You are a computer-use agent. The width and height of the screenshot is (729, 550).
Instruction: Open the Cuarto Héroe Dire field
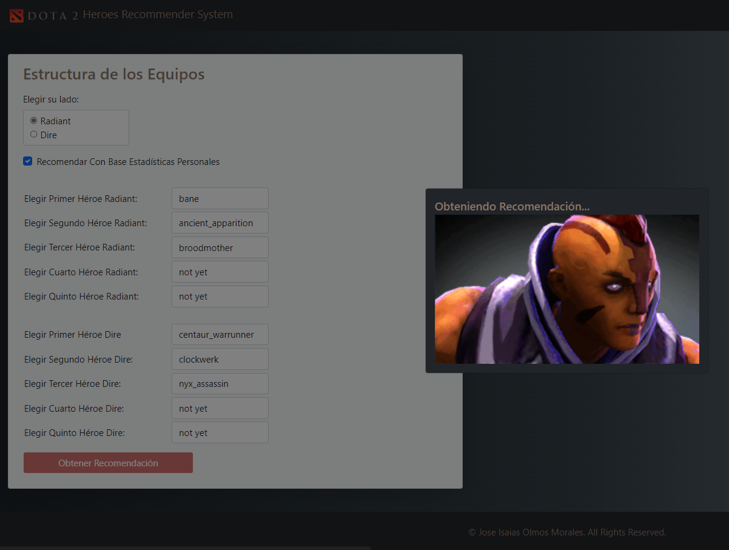[x=220, y=409]
